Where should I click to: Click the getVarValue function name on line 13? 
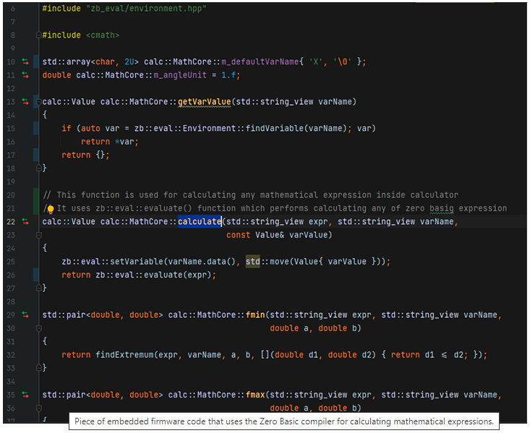coord(205,102)
